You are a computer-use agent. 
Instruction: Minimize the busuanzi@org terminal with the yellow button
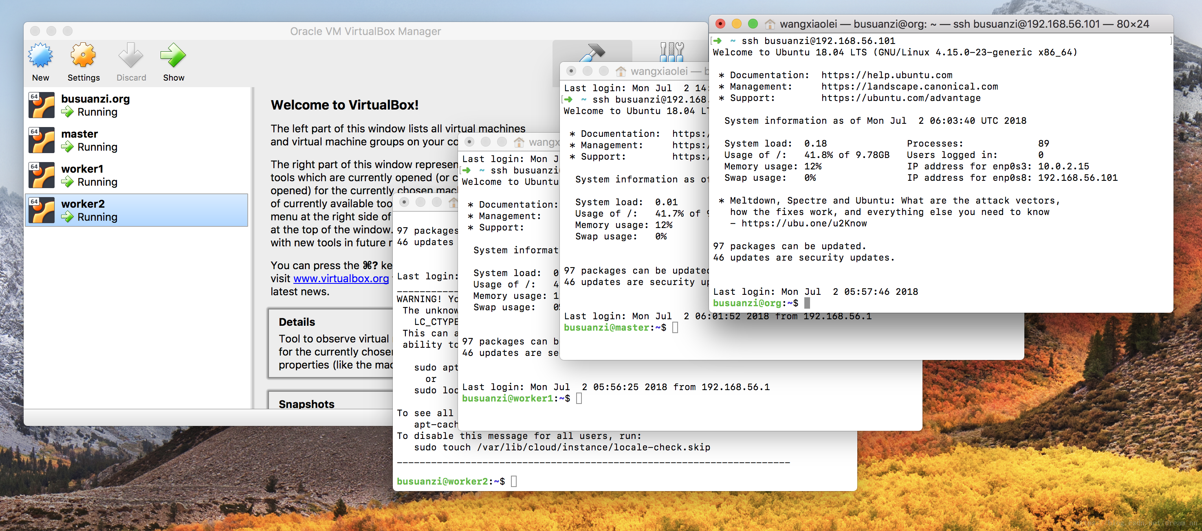click(x=737, y=24)
